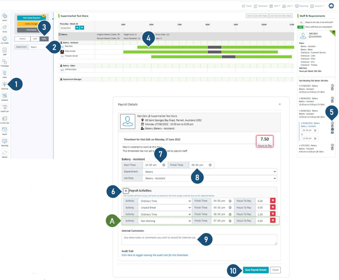Click Start One-Click REST Breaks

257,16
